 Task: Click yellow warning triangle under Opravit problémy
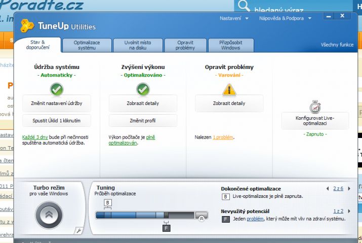click(229, 90)
